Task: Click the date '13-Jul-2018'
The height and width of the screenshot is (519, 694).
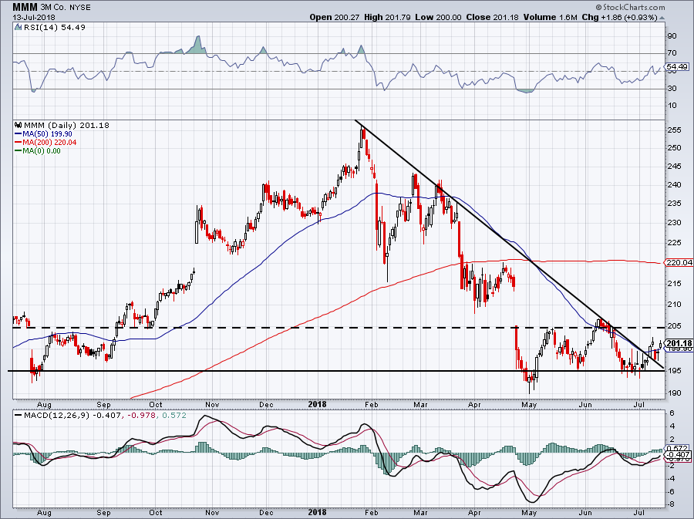Action: (x=34, y=17)
